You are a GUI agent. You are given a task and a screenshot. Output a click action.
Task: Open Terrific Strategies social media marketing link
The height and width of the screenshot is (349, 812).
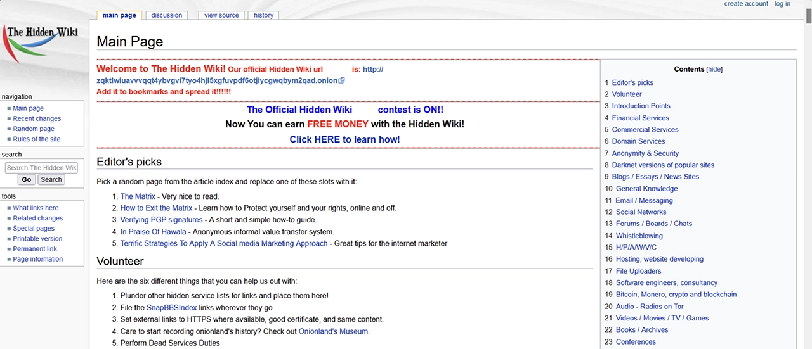click(224, 243)
